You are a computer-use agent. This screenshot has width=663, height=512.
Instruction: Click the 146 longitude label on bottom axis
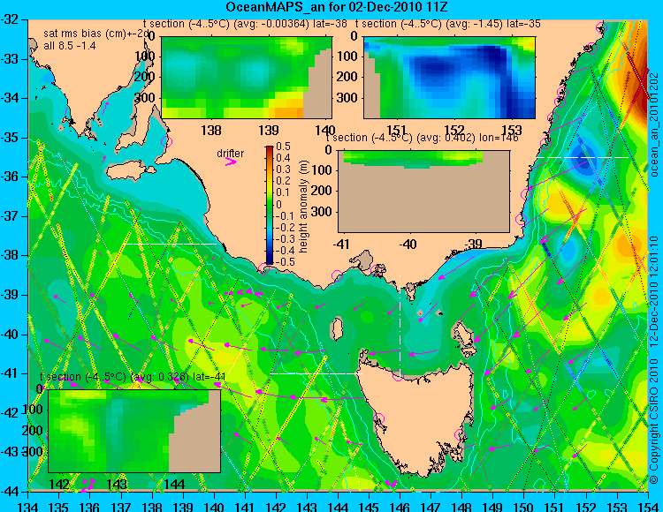[x=400, y=507]
